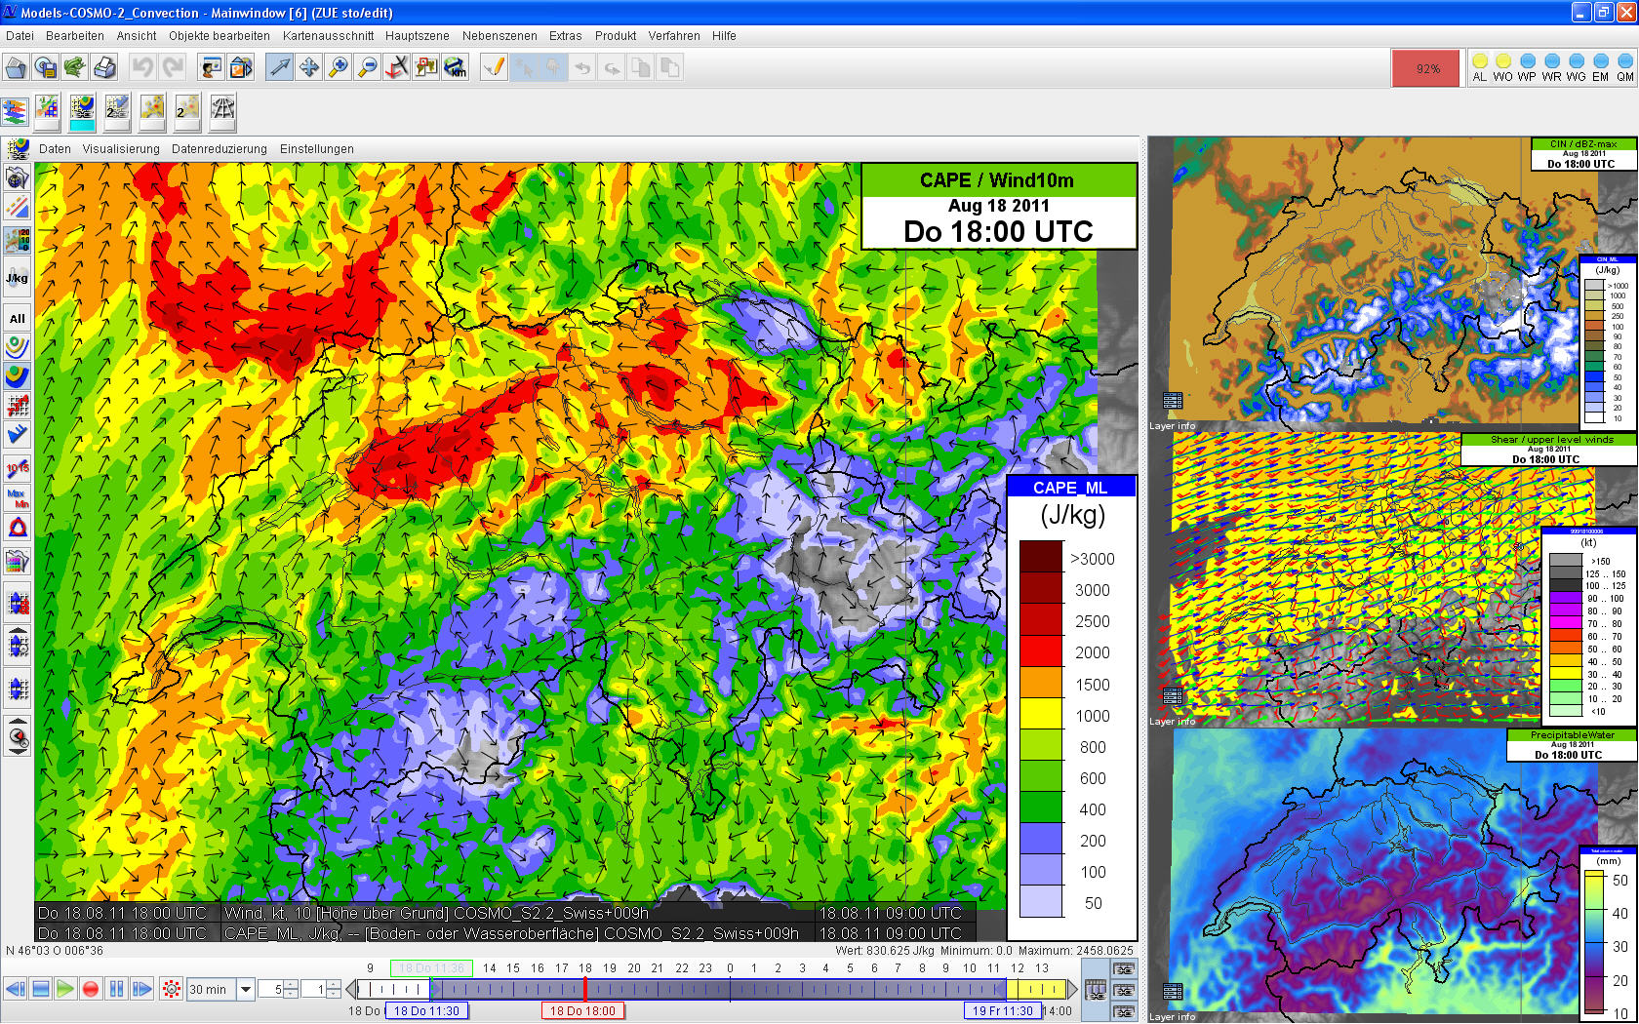
Task: Open the 30 min interval dropdown
Action: [246, 990]
